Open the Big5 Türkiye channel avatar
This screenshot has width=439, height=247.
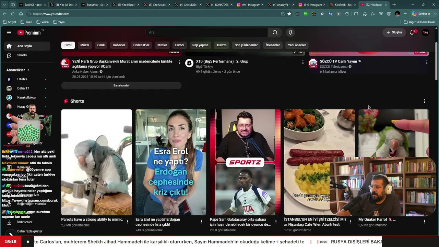pyautogui.click(x=189, y=63)
